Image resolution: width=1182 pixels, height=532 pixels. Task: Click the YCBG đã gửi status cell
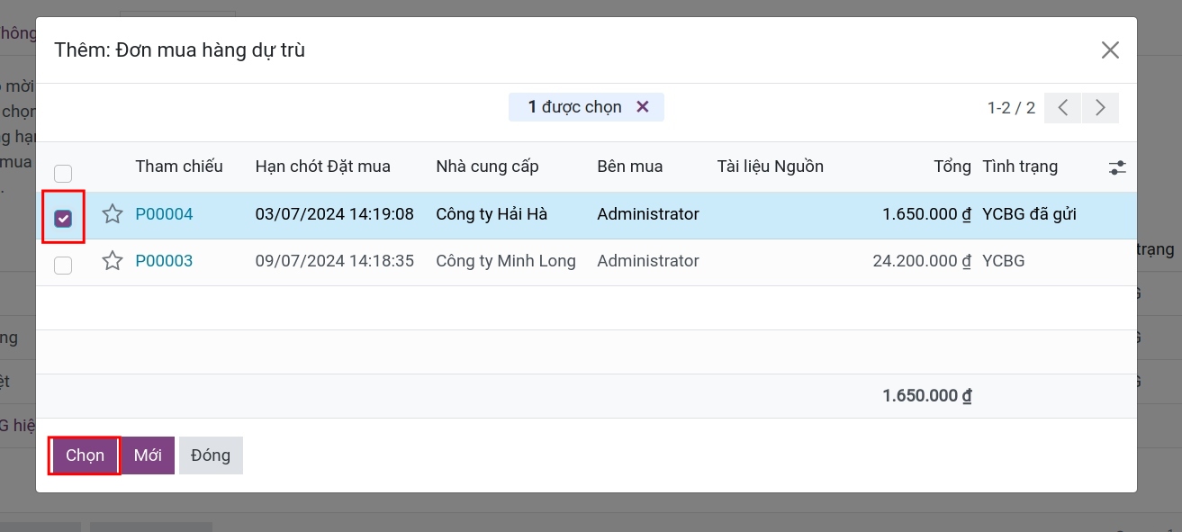[1029, 214]
